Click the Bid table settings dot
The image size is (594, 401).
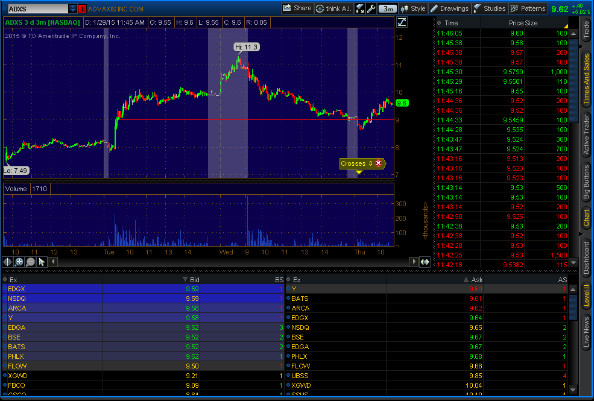click(x=5, y=279)
